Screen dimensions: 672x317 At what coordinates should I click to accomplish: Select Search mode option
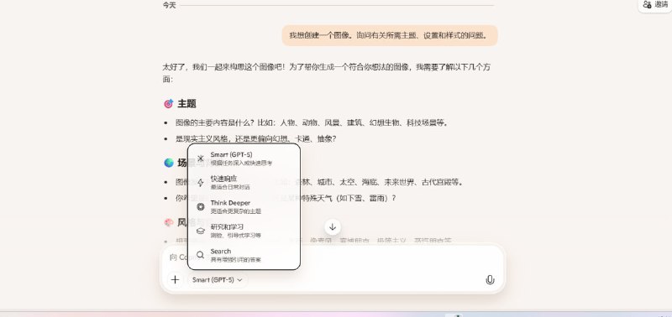click(244, 255)
